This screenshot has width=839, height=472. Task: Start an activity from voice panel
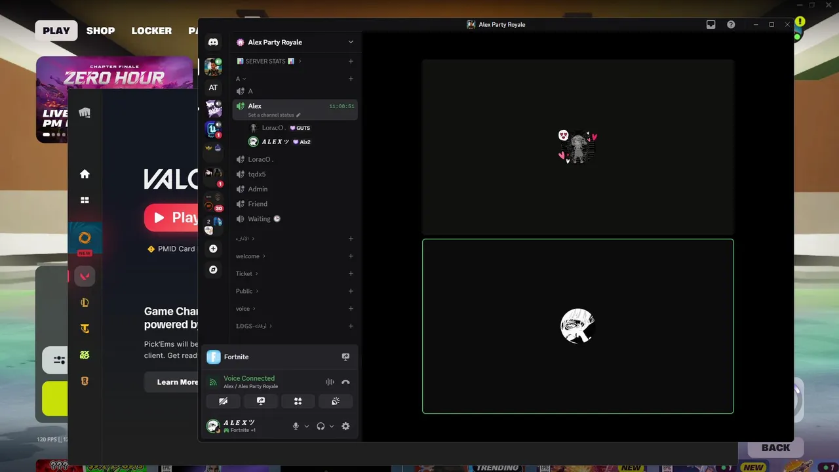298,401
